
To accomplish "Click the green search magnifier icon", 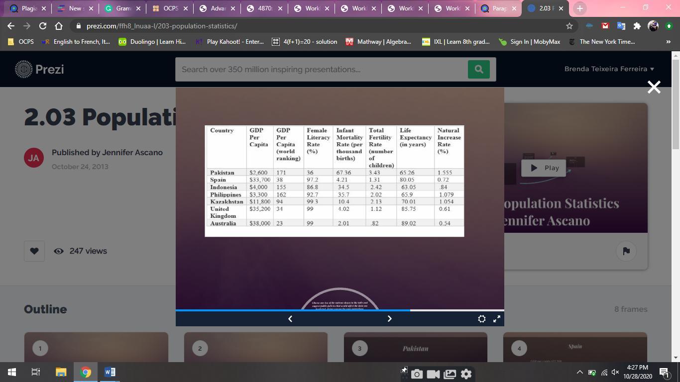I will [x=478, y=69].
